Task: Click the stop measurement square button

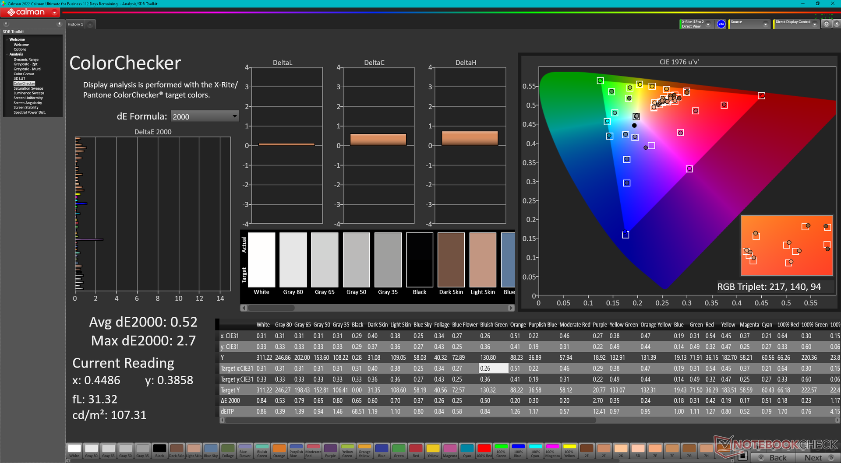Action: 742,456
